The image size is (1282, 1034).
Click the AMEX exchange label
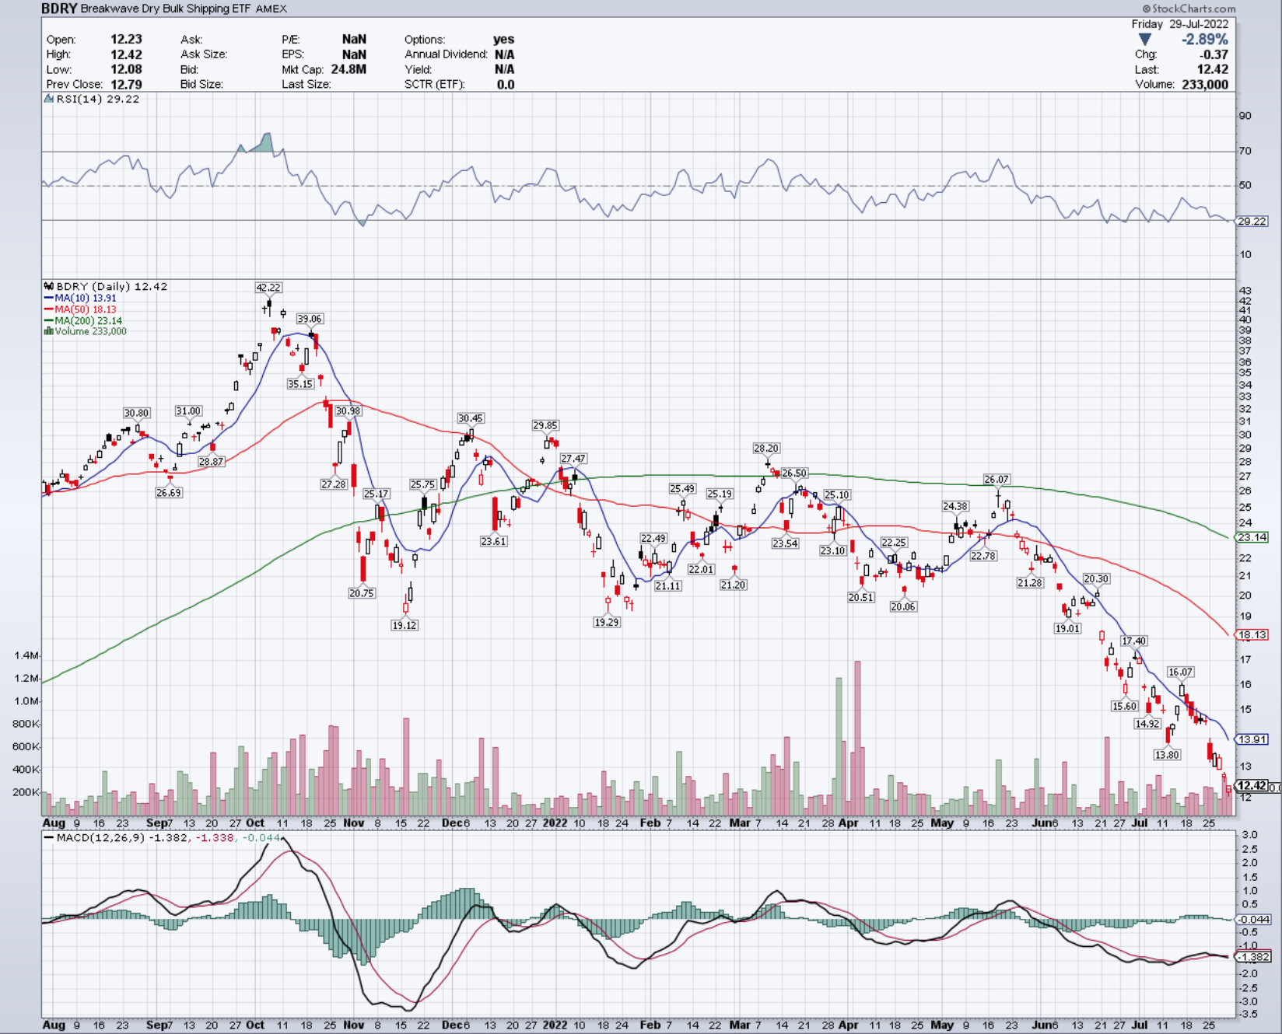pyautogui.click(x=271, y=9)
